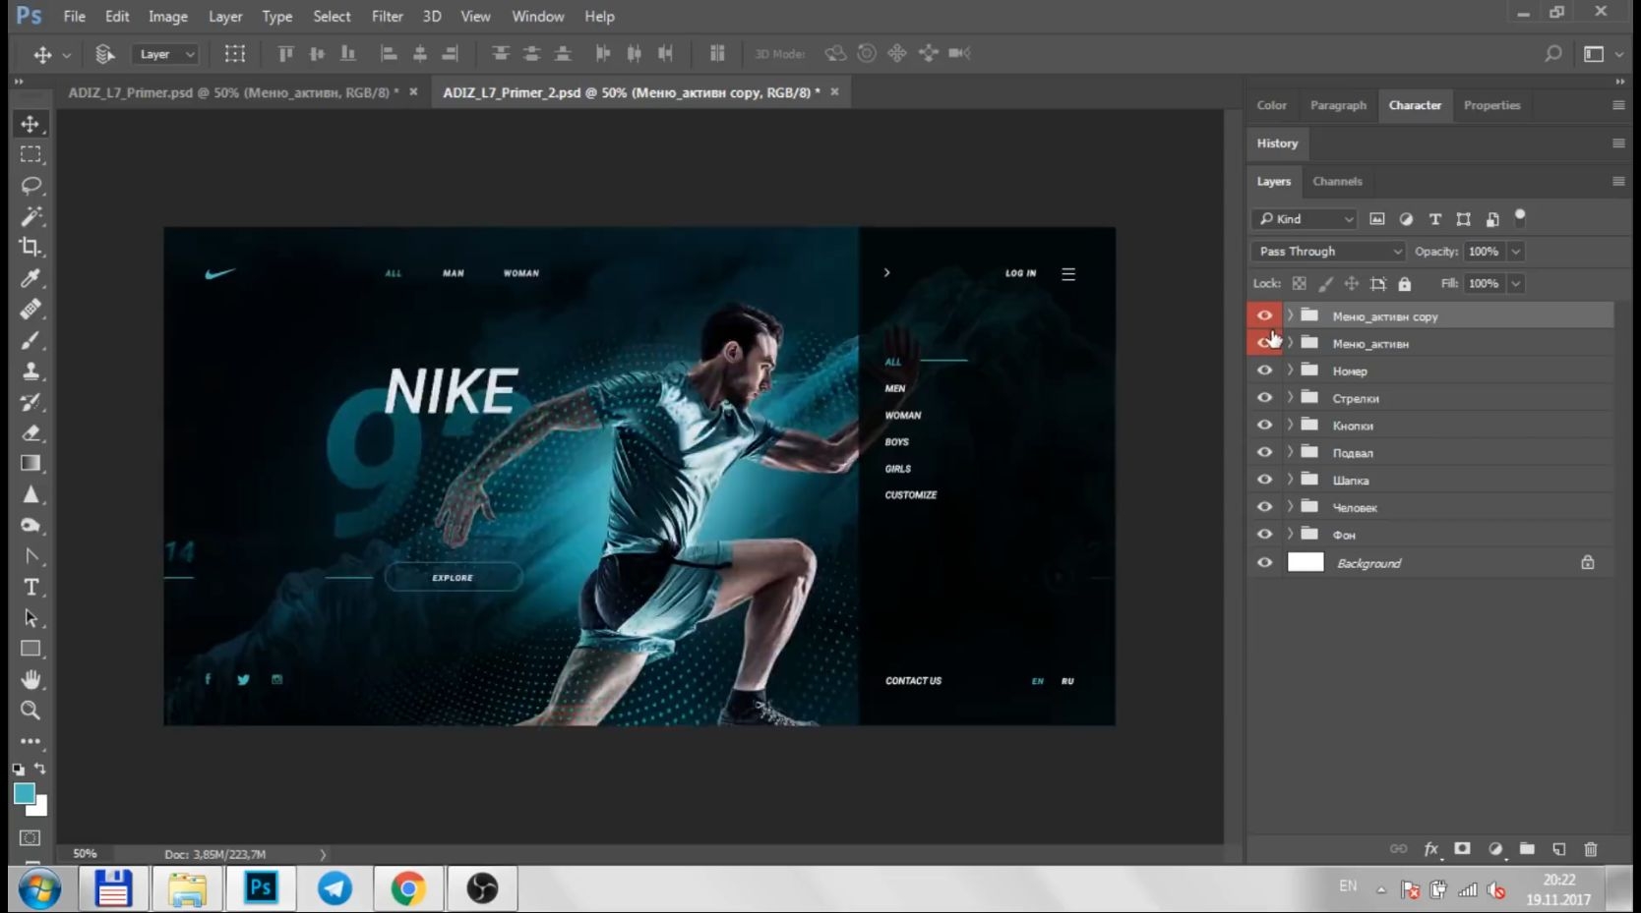
Task: Delete layer with trash icon
Action: coord(1591,849)
